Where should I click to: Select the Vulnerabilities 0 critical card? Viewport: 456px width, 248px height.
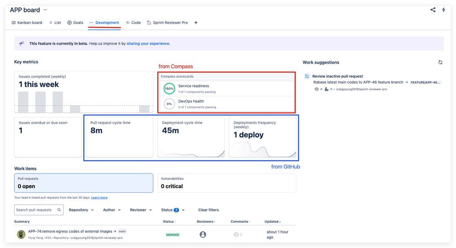point(227,183)
